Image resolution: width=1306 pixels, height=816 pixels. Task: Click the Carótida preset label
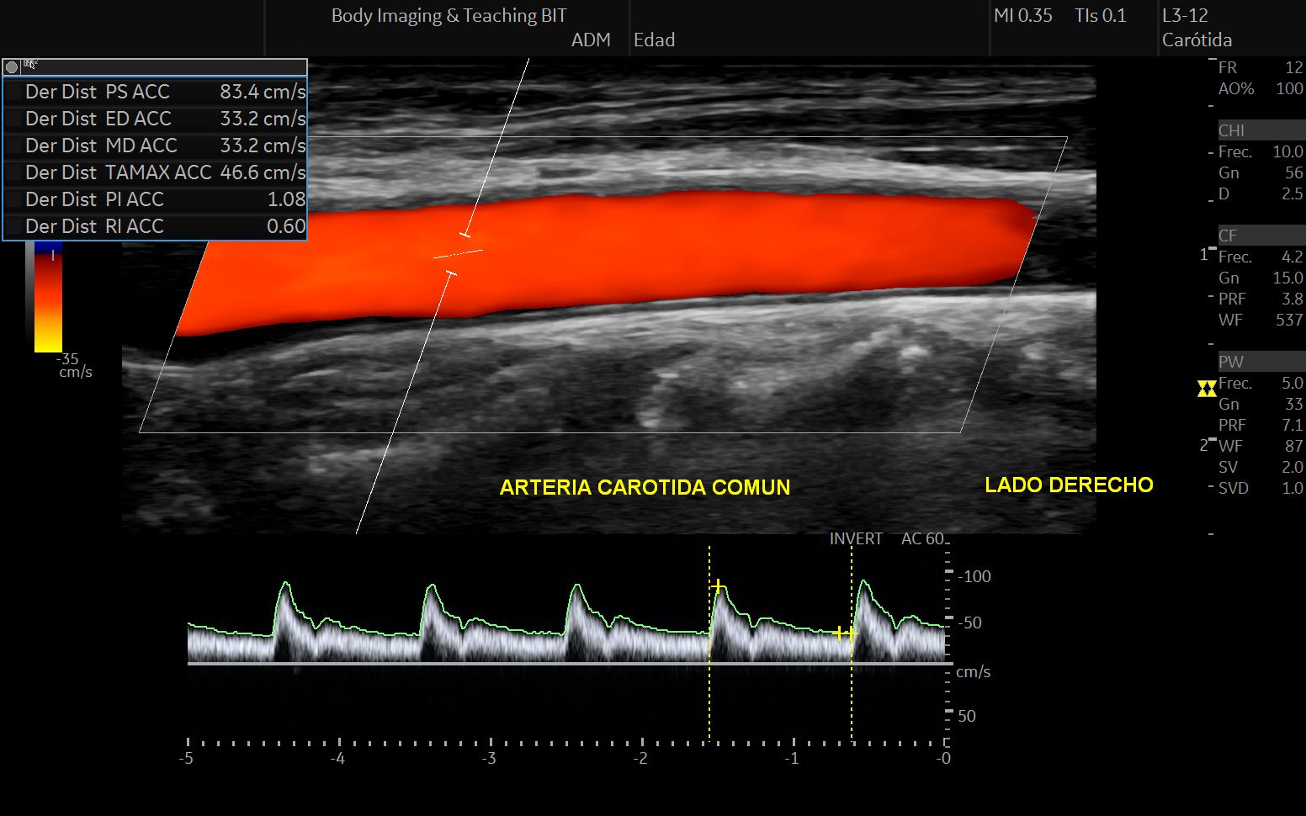coord(1197,40)
